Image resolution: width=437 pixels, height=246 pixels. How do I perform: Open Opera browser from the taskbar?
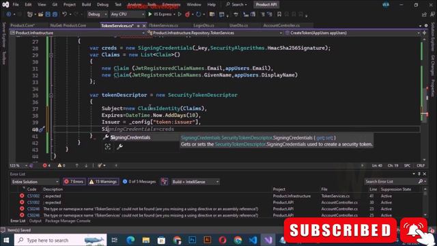[x=223, y=240]
